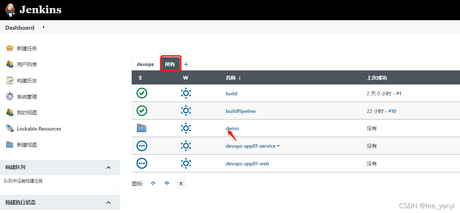Open the 新建任务 link
The width and height of the screenshot is (460, 213).
(27, 48)
